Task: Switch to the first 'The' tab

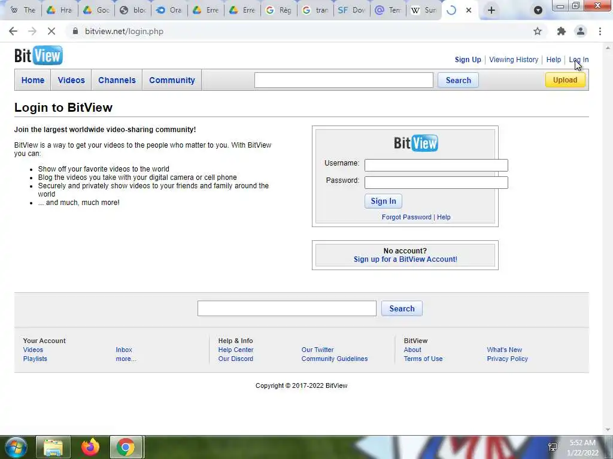Action: 23,10
